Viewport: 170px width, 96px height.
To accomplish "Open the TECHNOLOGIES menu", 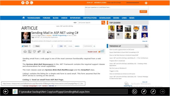I will tap(34, 18).
